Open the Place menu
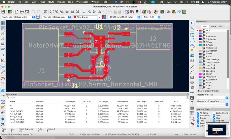 [x=42, y=2]
